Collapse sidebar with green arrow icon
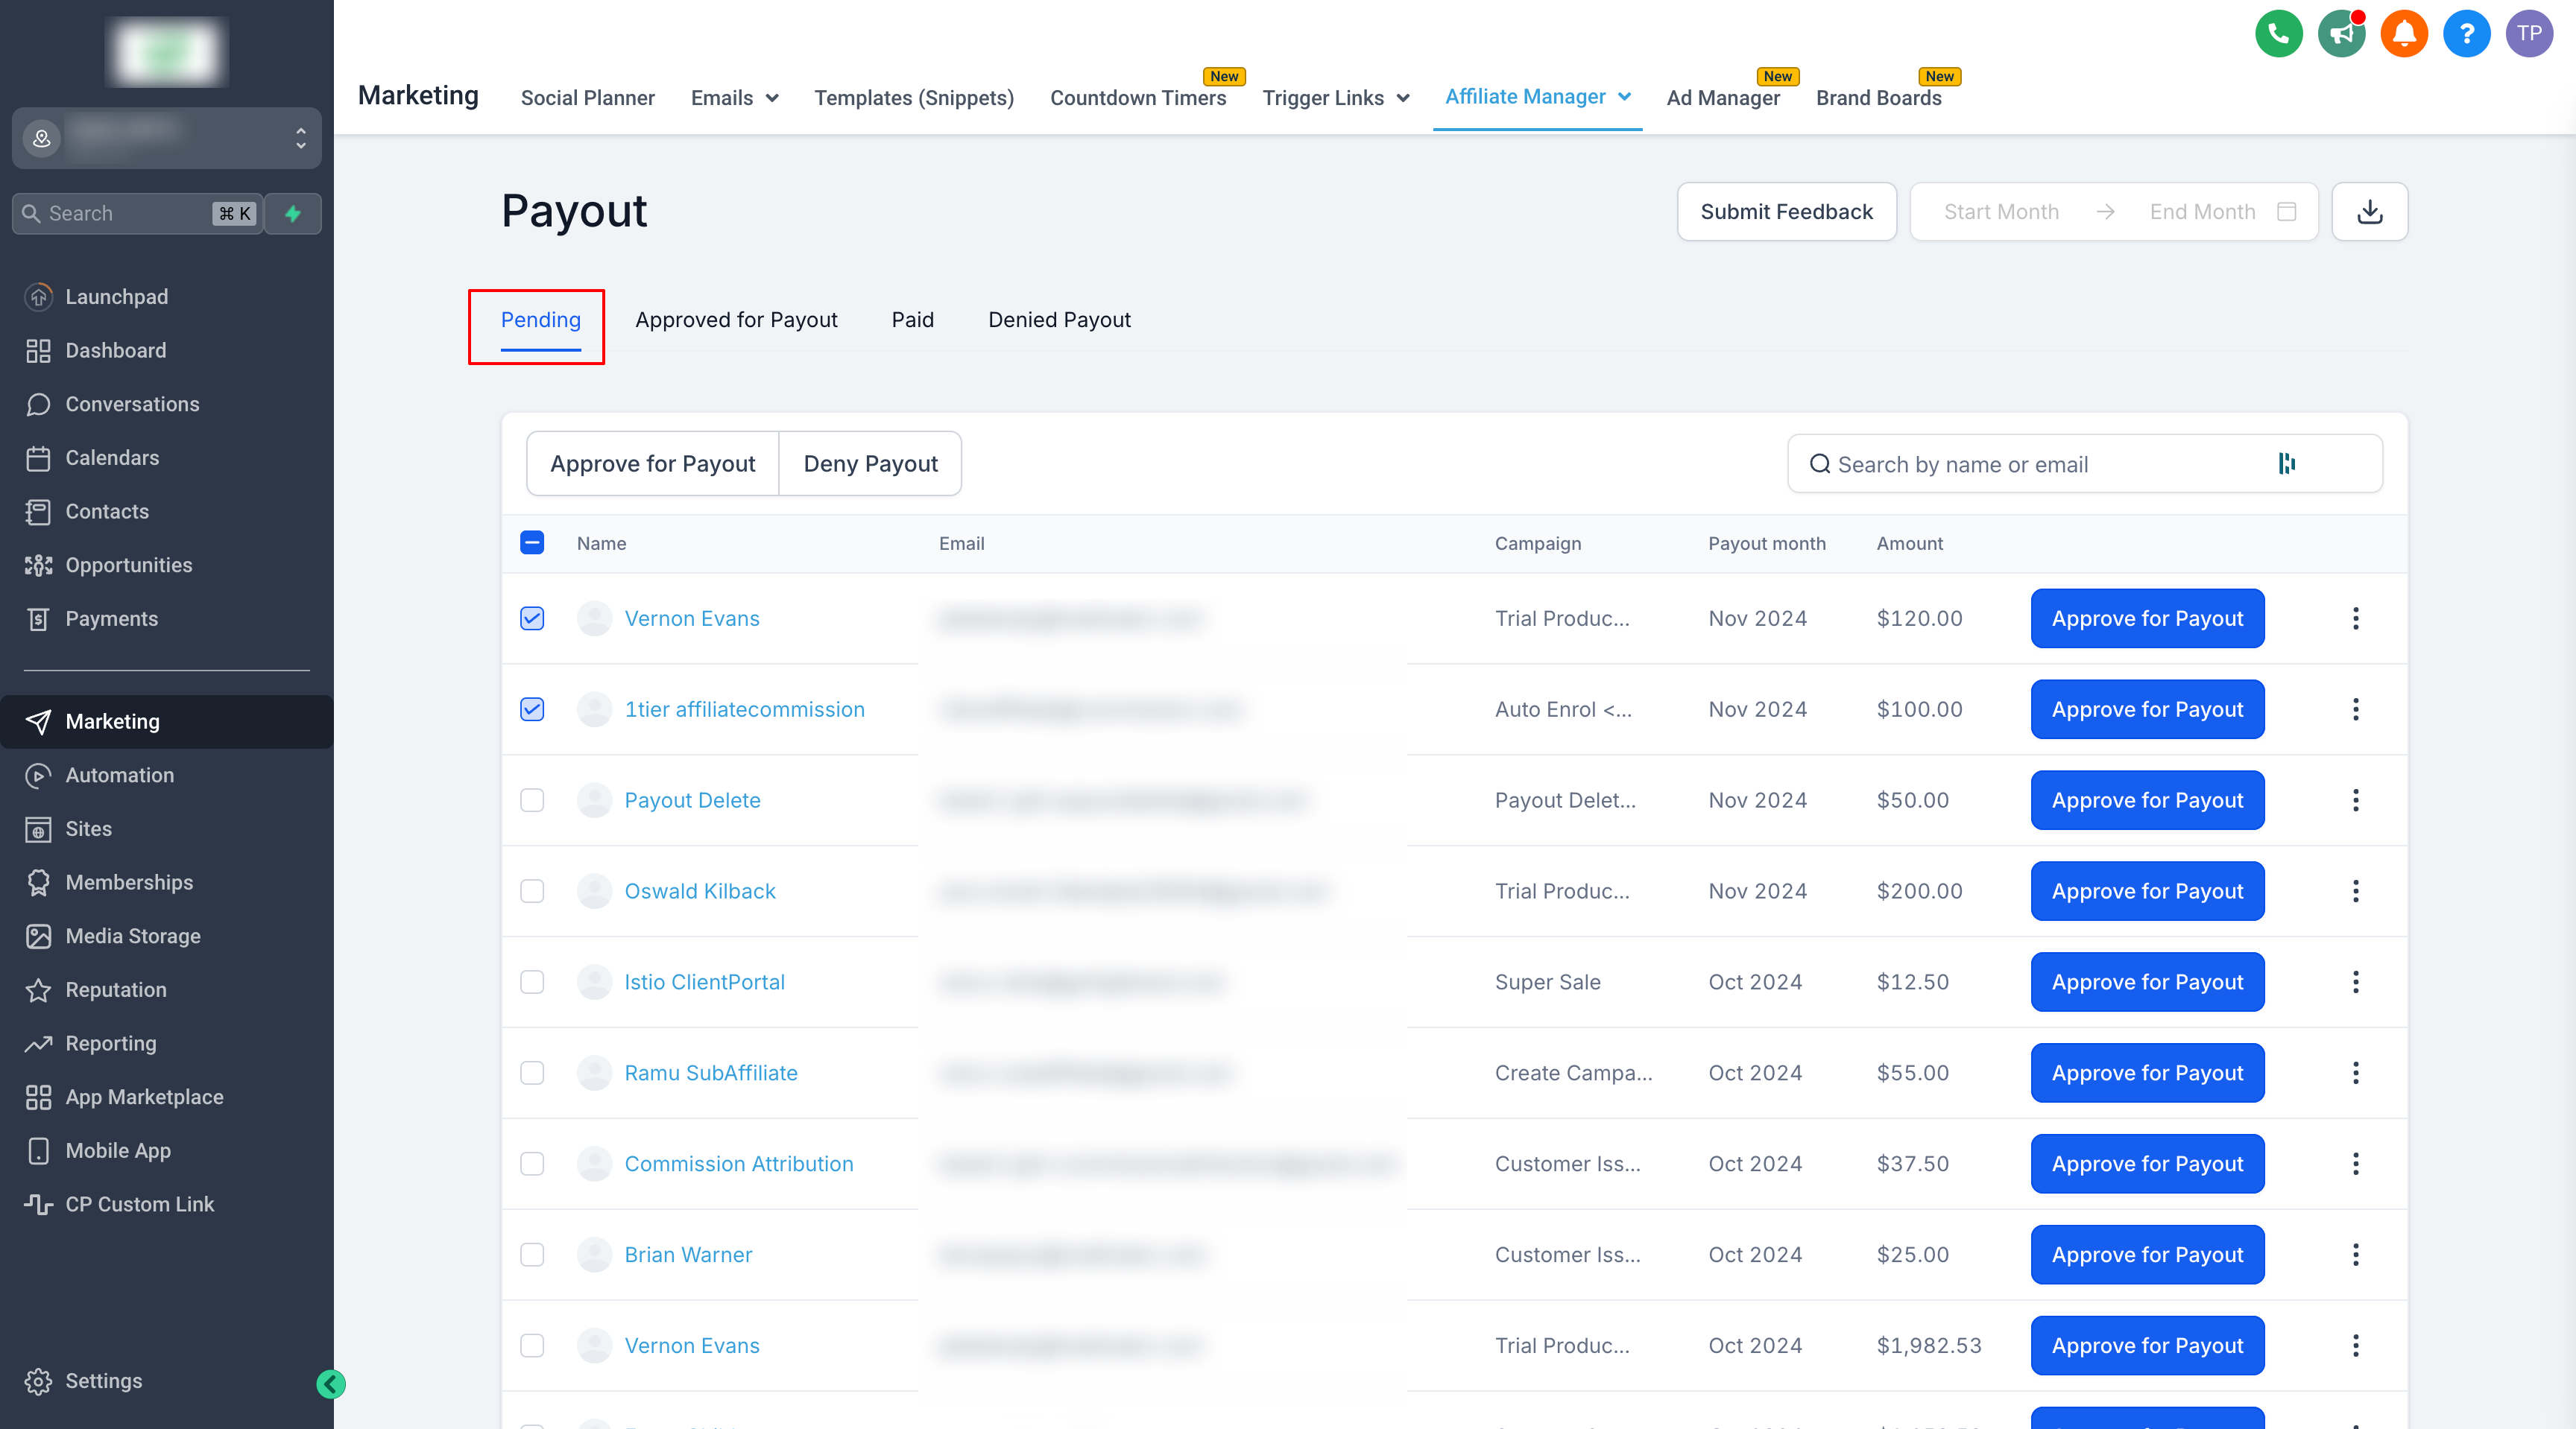2576x1429 pixels. [331, 1384]
